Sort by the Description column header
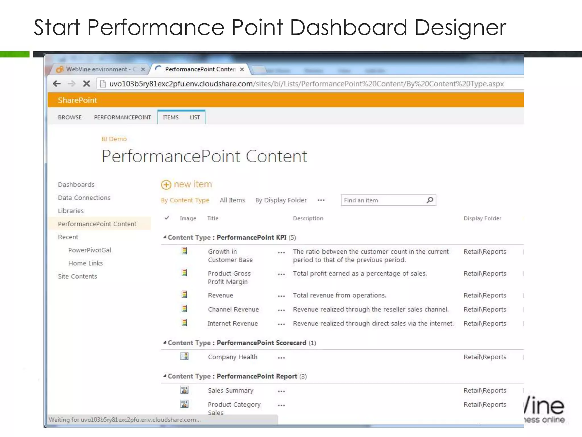 (x=308, y=218)
